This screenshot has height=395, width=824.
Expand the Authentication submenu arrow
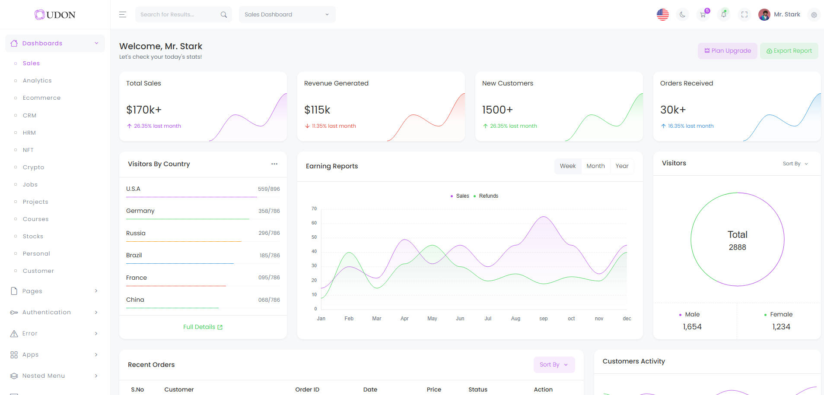(x=96, y=312)
